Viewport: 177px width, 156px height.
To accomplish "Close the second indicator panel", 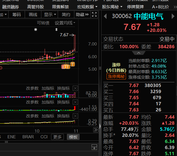I will (75, 102).
